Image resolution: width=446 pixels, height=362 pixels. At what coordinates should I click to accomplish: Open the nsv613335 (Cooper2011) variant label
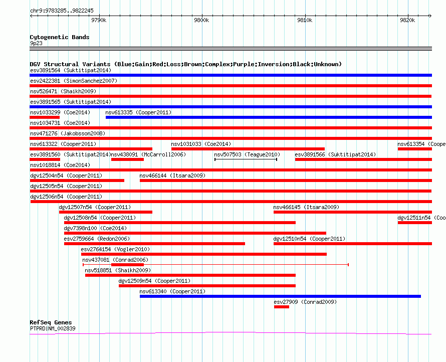tap(138, 112)
